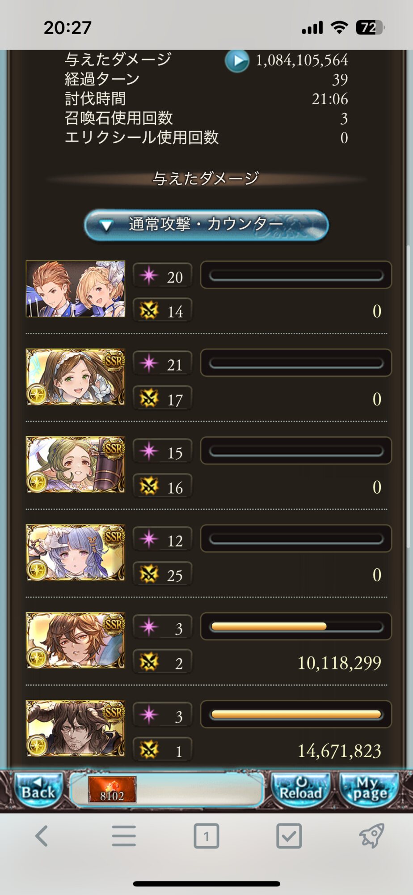The image size is (413, 895).
Task: Tap the red crystal 8102 counter
Action: [112, 790]
